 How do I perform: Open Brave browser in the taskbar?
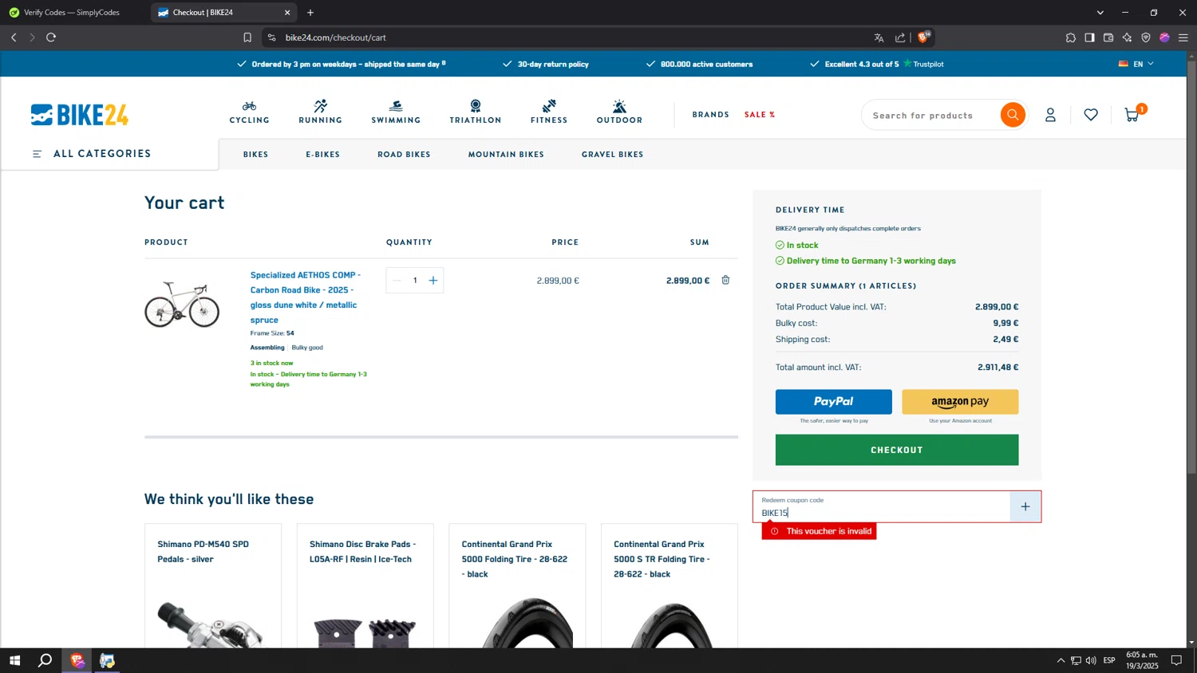point(77,660)
